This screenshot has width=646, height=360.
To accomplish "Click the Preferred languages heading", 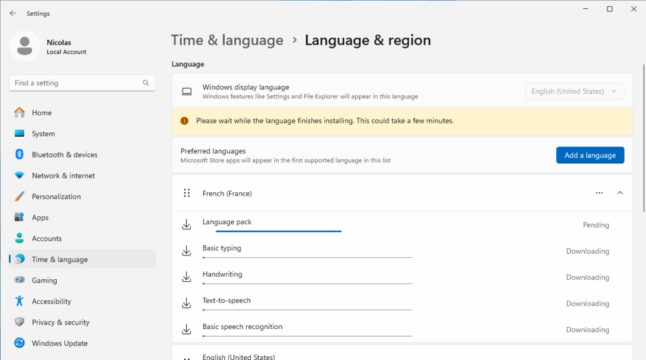I will (213, 151).
